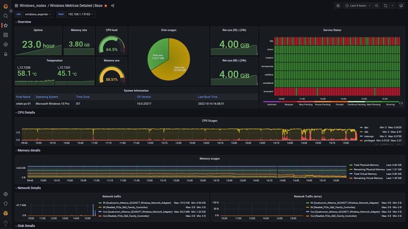The image size is (408, 229).
Task: Open the Explore compass icon
Action: (x=6, y=45)
